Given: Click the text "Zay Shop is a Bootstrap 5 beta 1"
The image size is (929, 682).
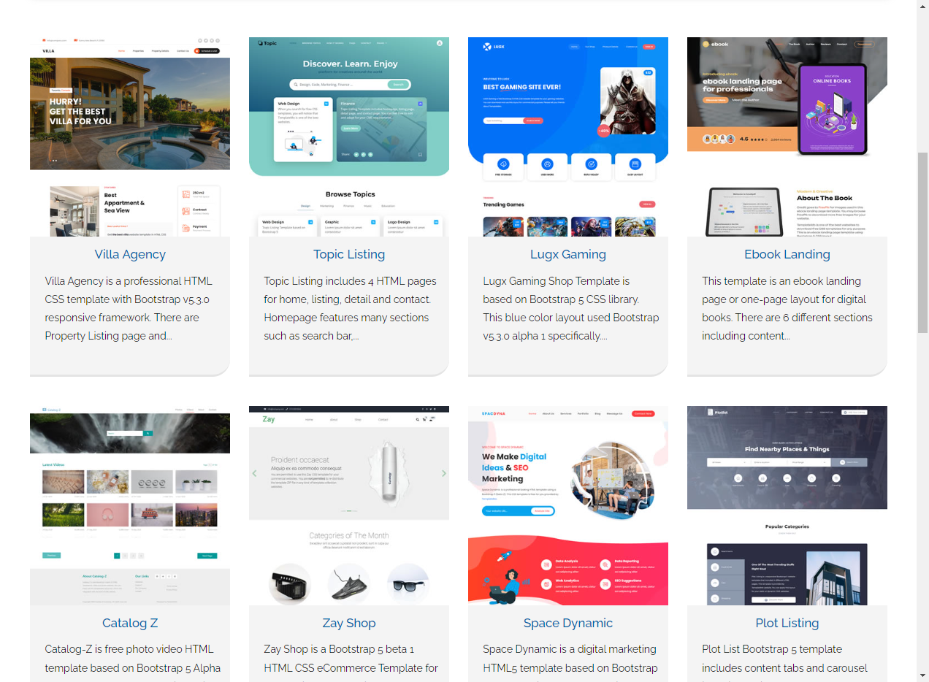Looking at the screenshot, I should tap(339, 649).
